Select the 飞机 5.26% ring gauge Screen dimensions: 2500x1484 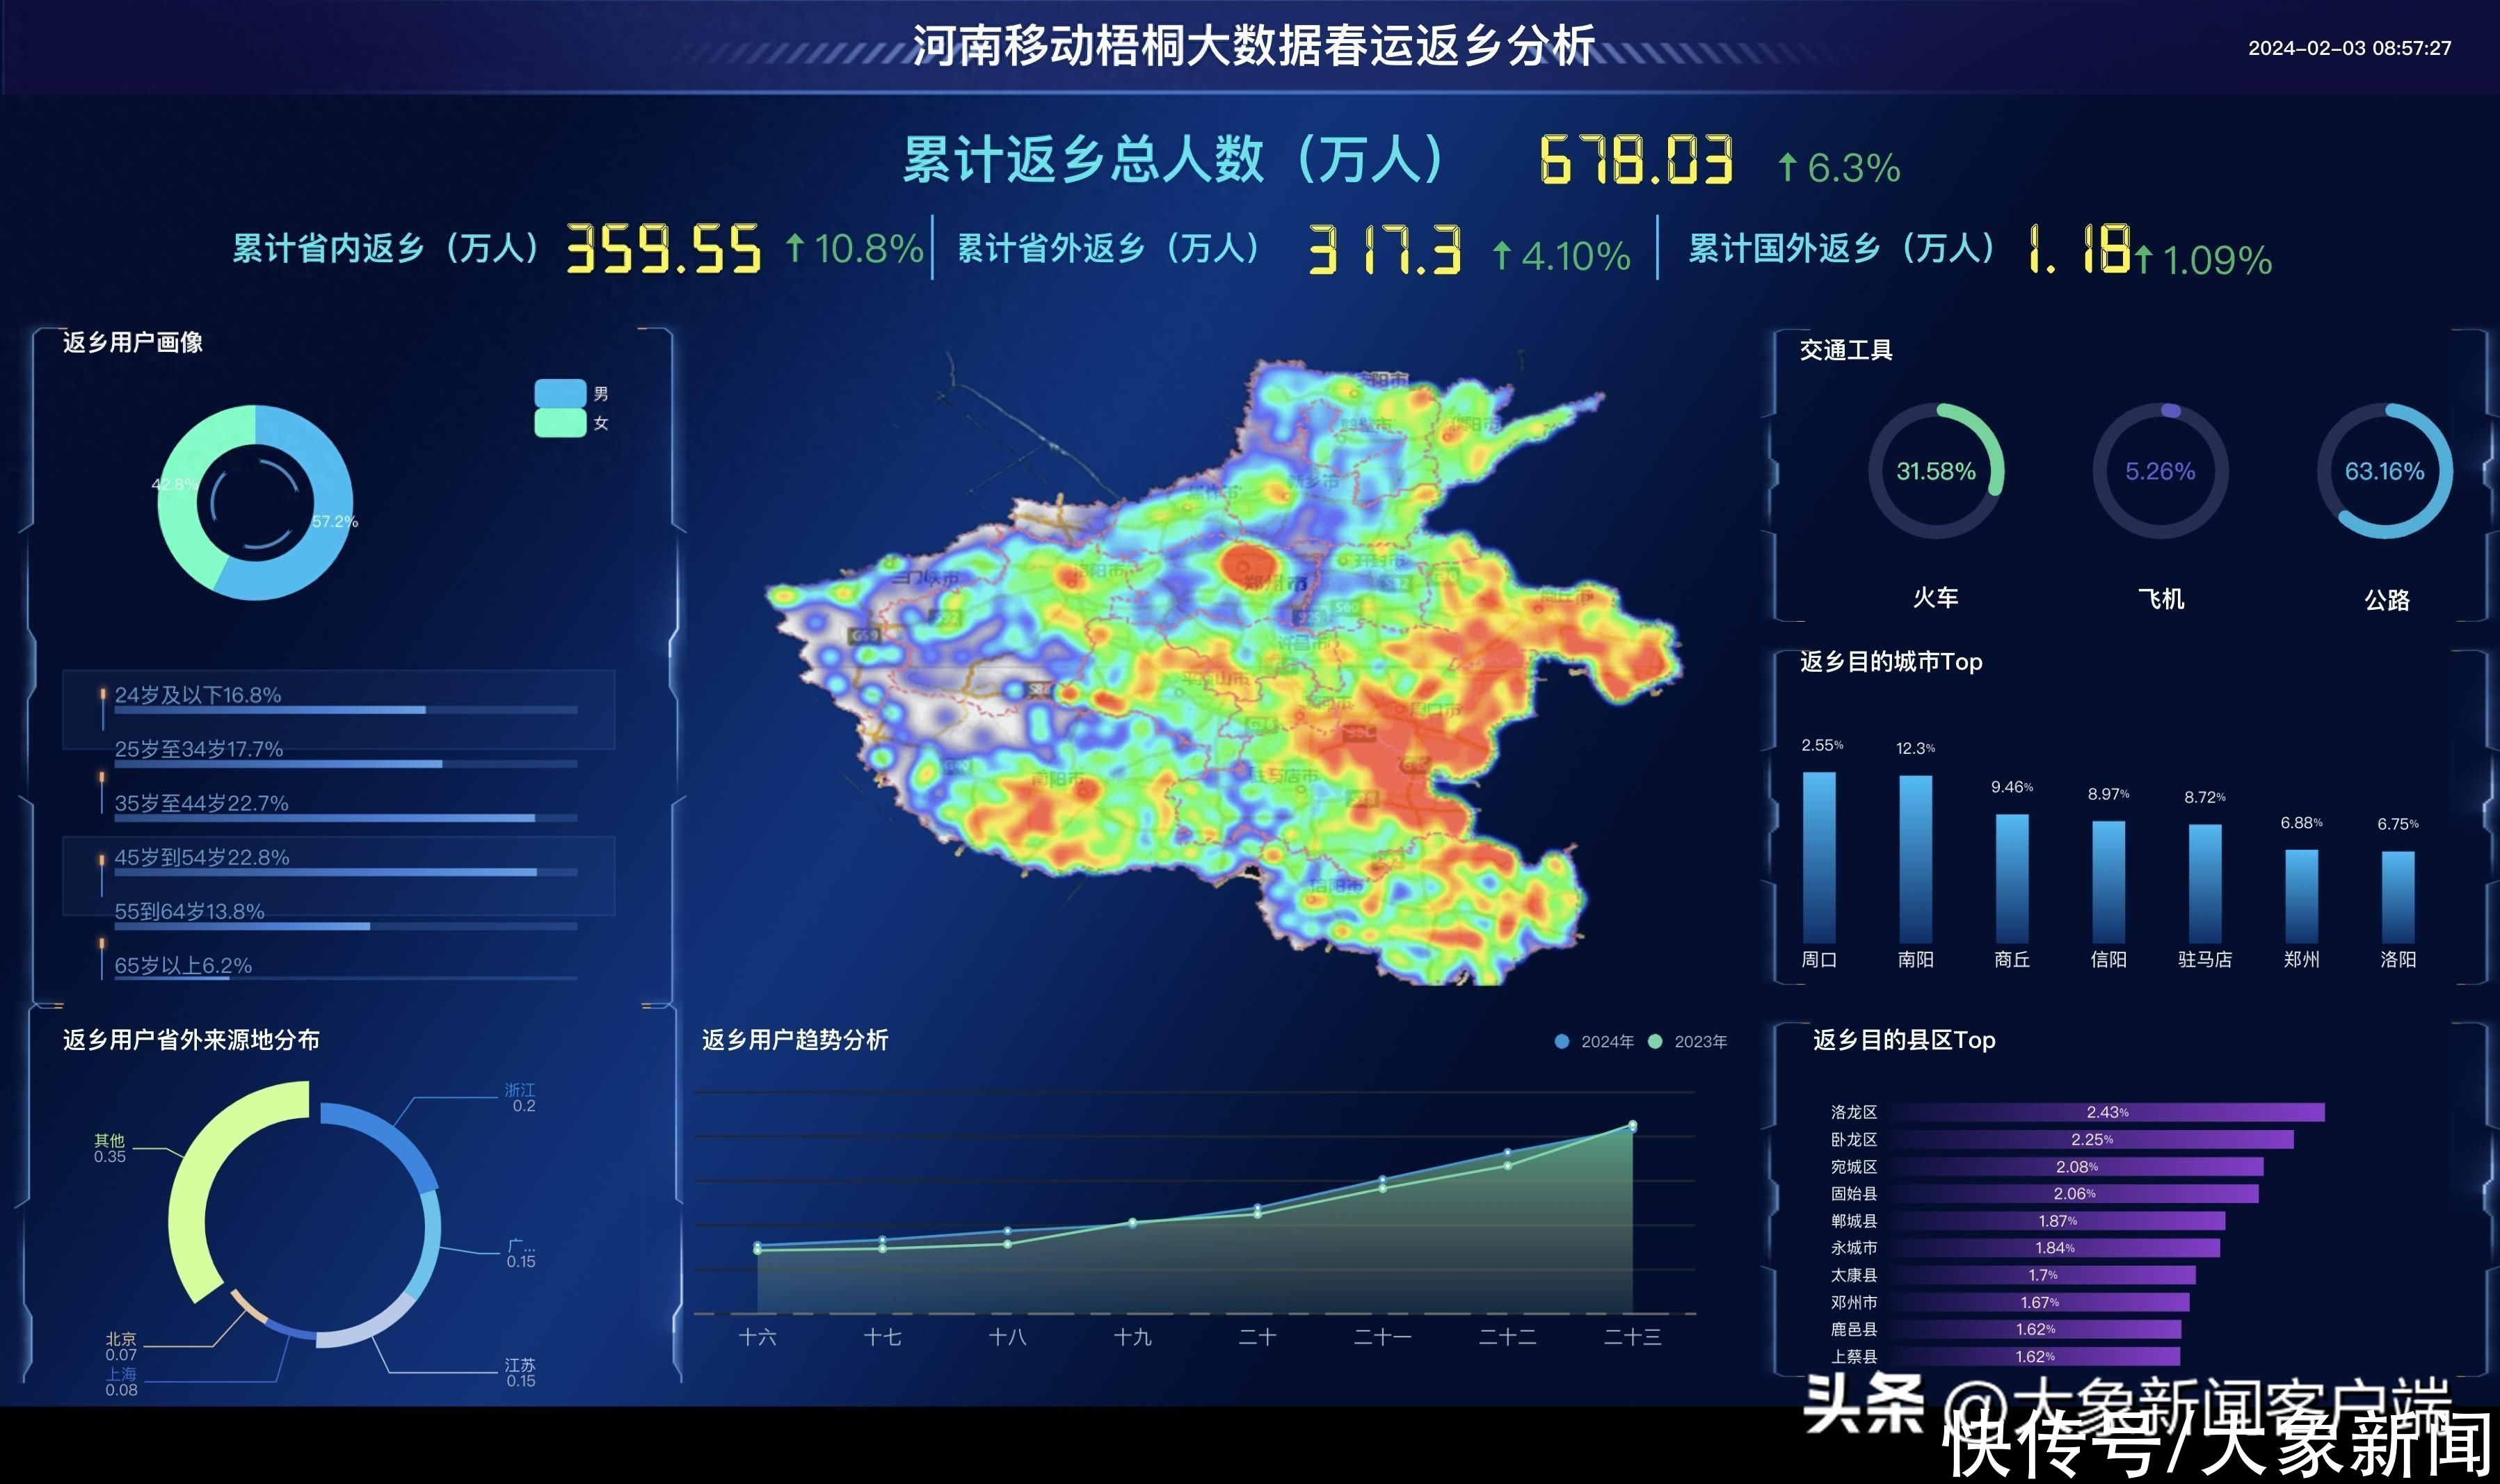coord(2161,471)
